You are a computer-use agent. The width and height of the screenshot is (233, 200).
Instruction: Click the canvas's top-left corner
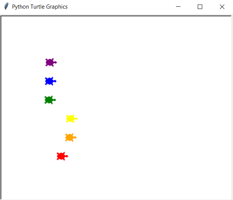click(2, 17)
